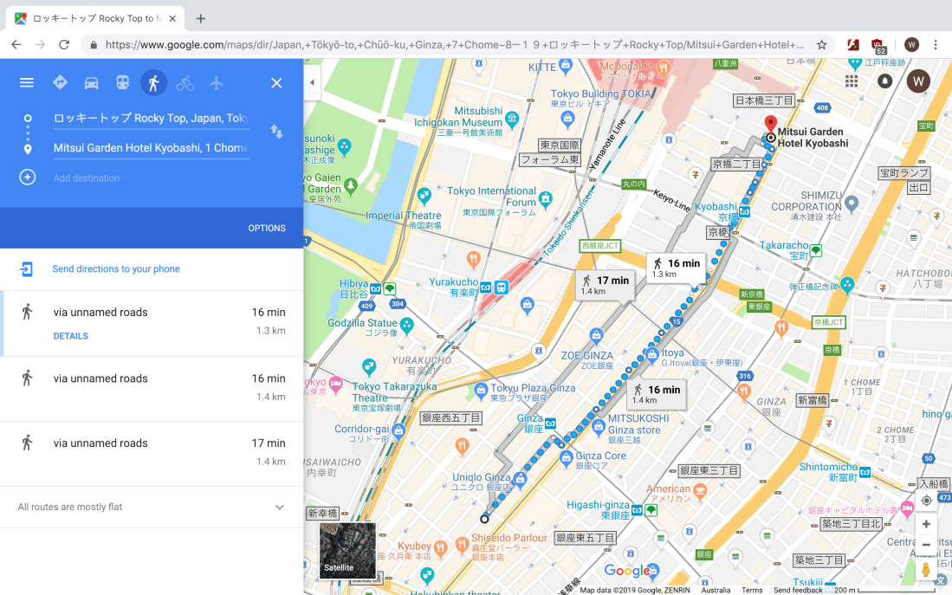The image size is (952, 595).
Task: Choose the transit directions mode
Action: tap(122, 82)
